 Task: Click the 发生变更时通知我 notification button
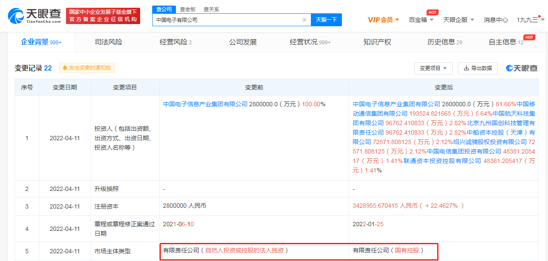click(87, 68)
